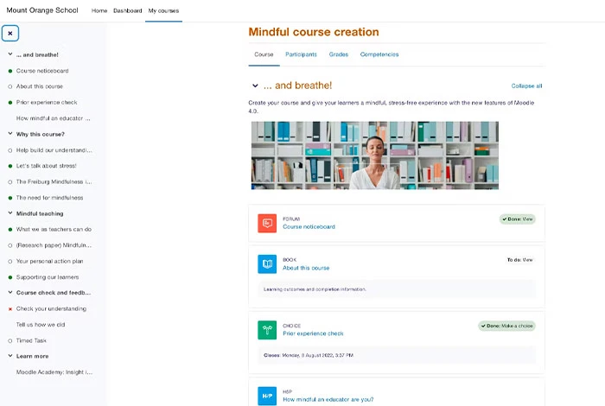
Task: Toggle the 'Done: View' completion button
Action: pos(518,219)
